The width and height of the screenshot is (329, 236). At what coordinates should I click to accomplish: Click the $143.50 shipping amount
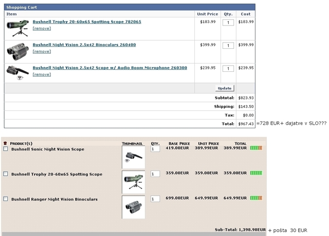pyautogui.click(x=246, y=106)
